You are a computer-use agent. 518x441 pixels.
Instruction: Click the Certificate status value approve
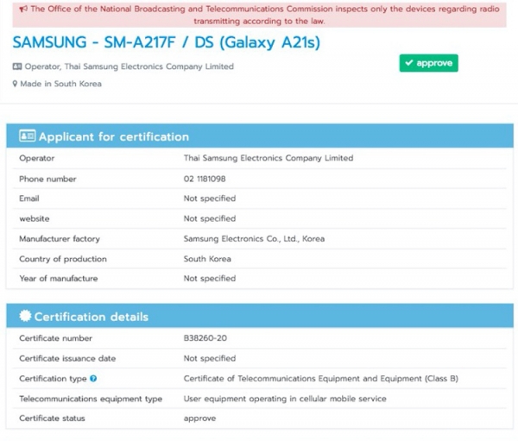(x=199, y=419)
